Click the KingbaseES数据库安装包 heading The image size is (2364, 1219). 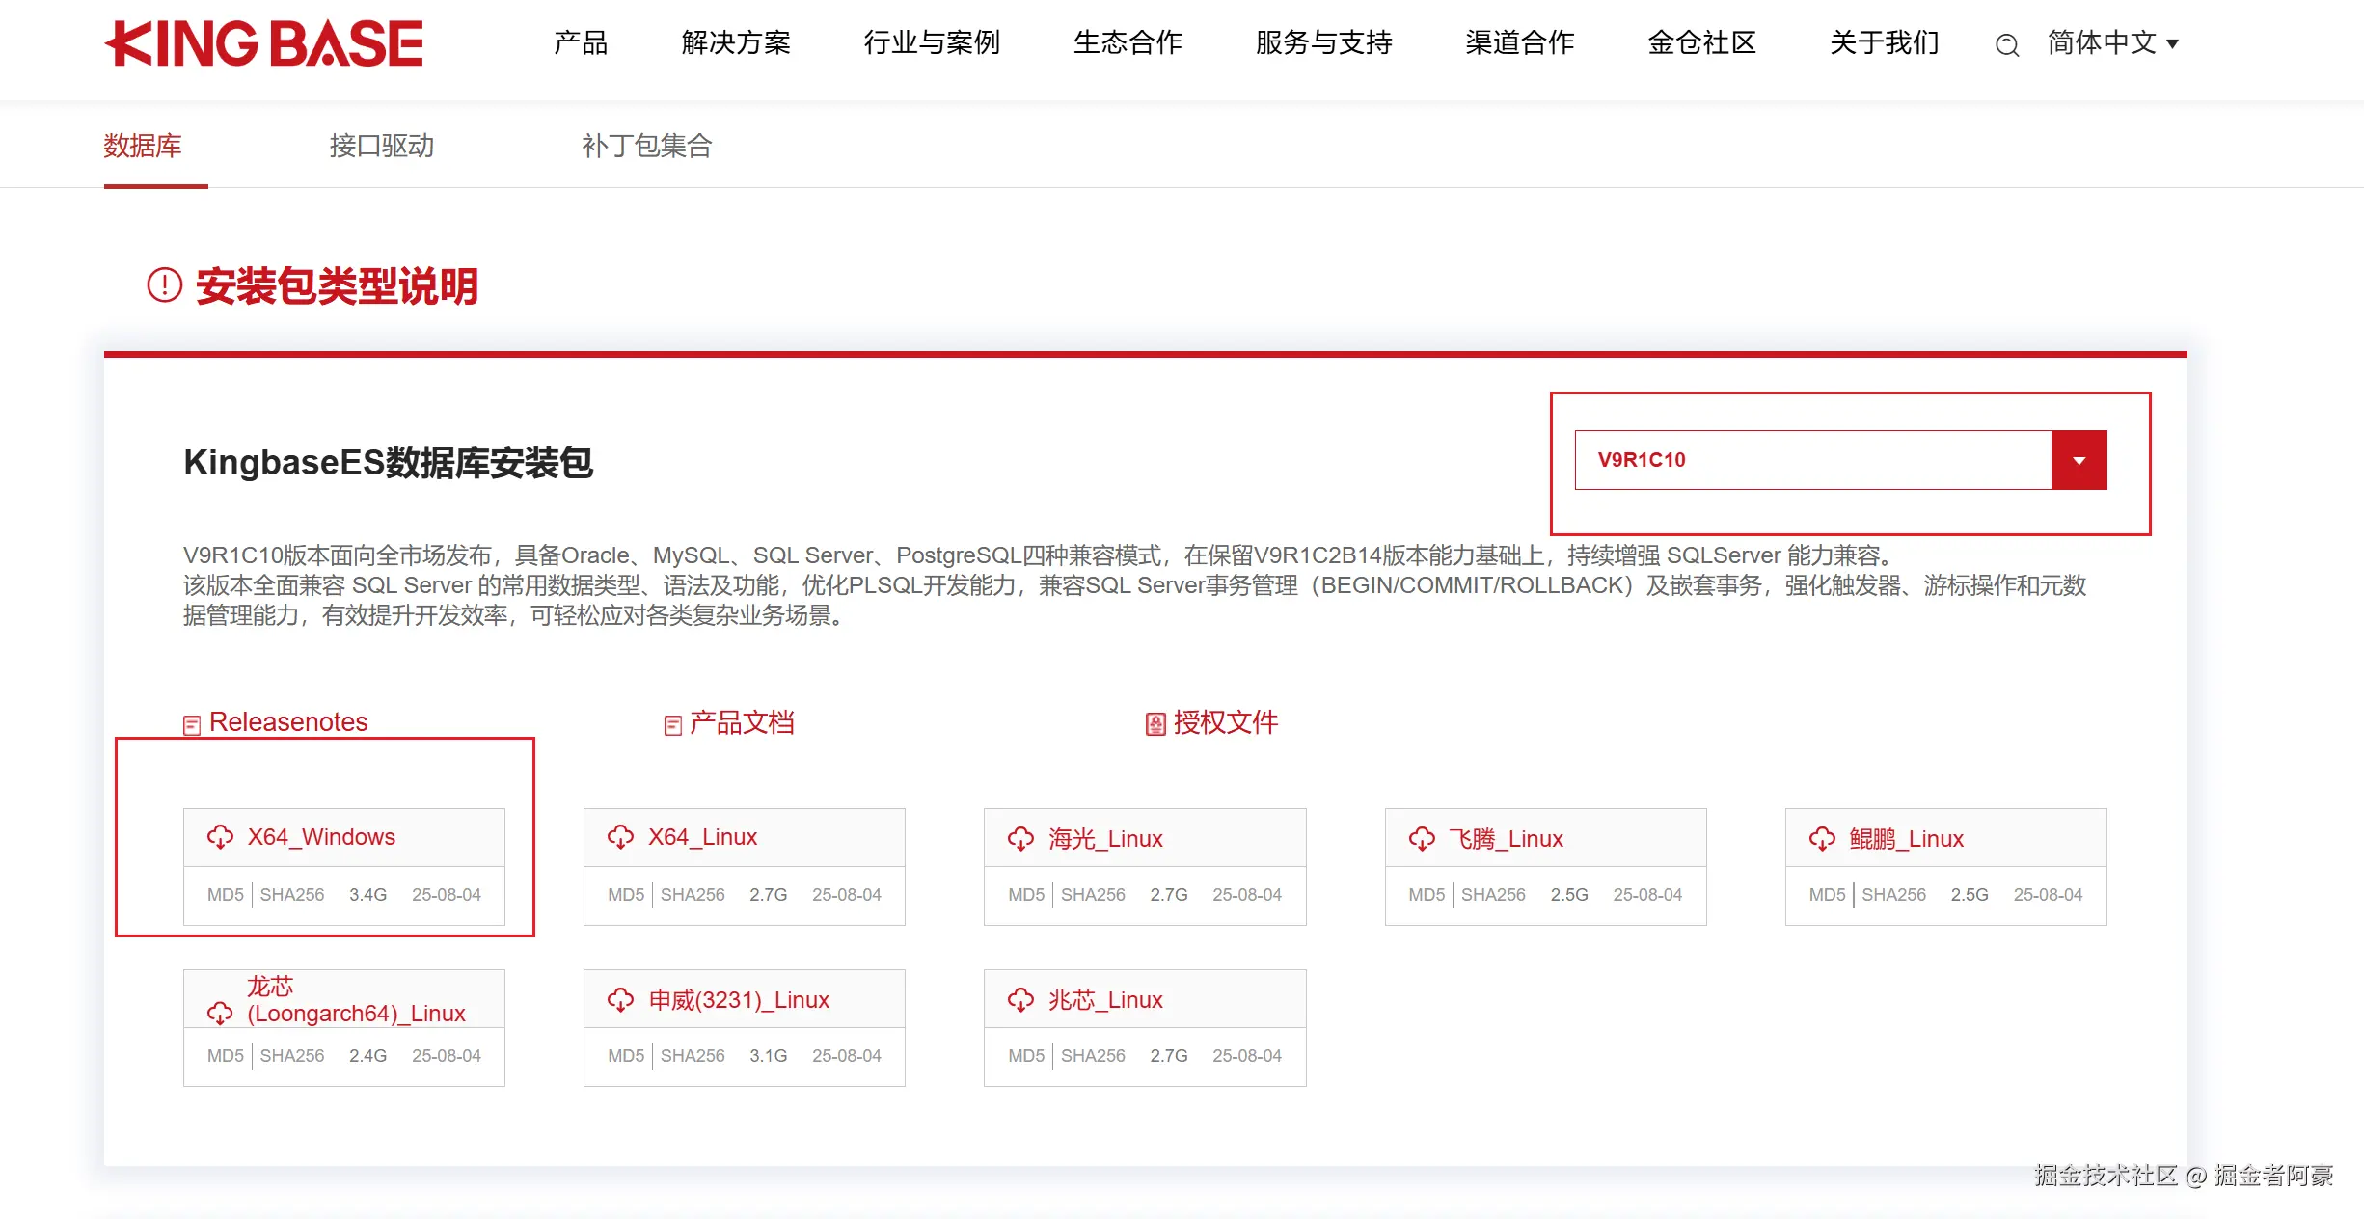click(388, 463)
